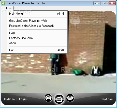Viewport: 117px width, 108px height.
Task: Choose Get JuiceCaster Player for Web
Action: point(34,21)
